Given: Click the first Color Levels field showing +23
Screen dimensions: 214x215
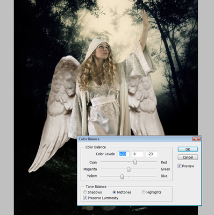Looking at the screenshot, I should [124, 154].
